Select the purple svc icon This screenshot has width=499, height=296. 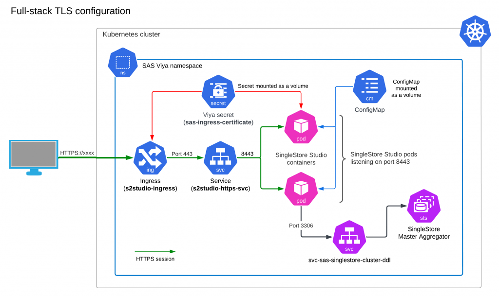349,237
